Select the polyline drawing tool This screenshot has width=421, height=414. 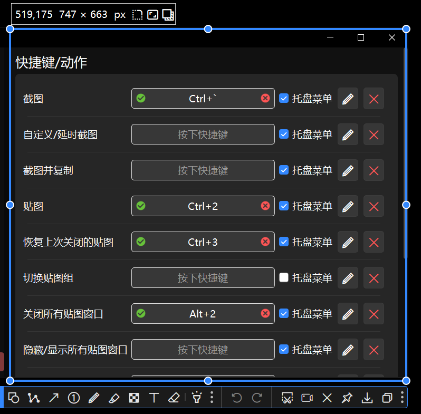click(34, 398)
